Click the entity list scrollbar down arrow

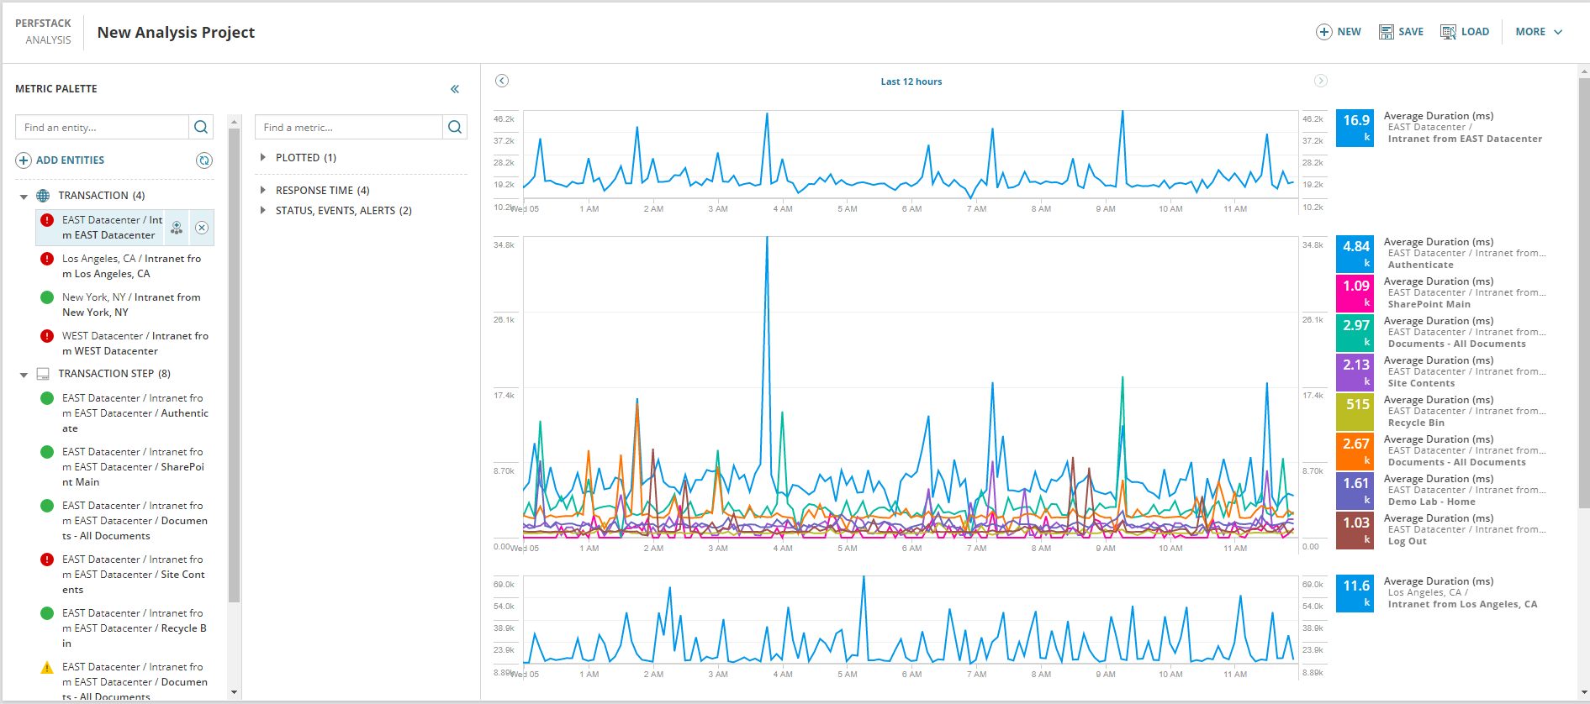point(234,692)
